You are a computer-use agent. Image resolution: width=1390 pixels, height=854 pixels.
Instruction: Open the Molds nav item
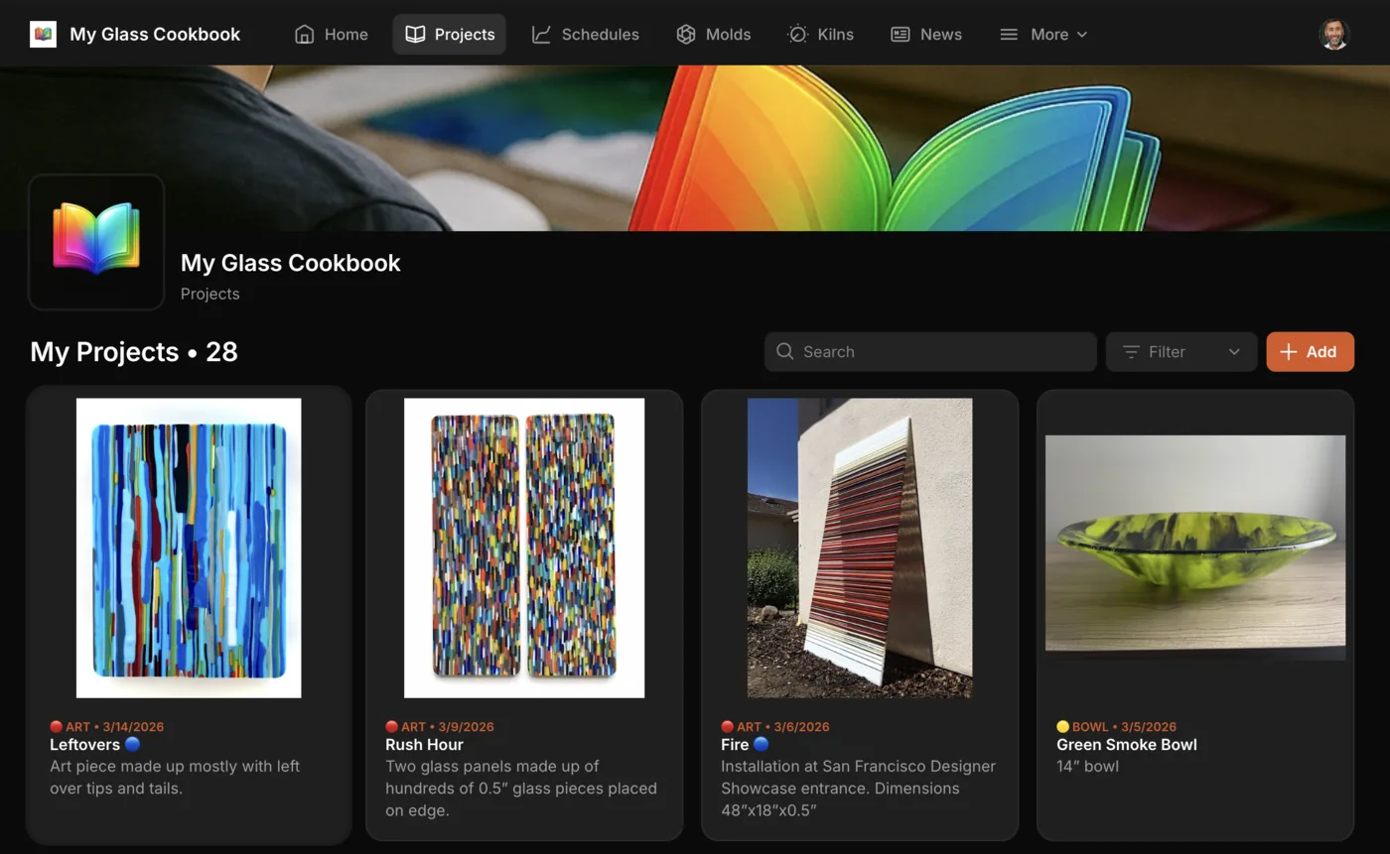[x=713, y=34]
